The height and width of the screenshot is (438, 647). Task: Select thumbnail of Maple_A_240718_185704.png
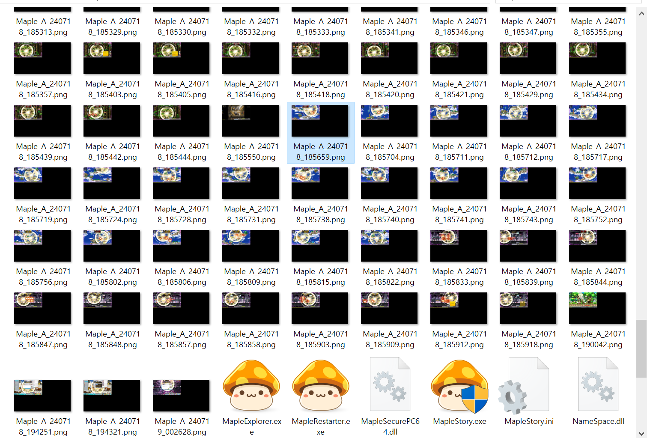coord(389,121)
